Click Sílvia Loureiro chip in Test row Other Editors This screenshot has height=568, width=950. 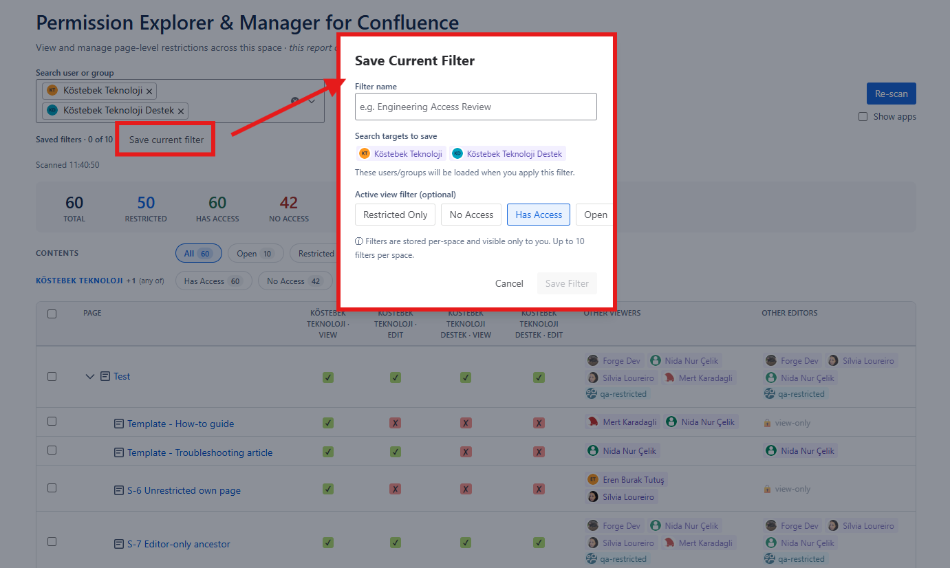[x=861, y=361]
